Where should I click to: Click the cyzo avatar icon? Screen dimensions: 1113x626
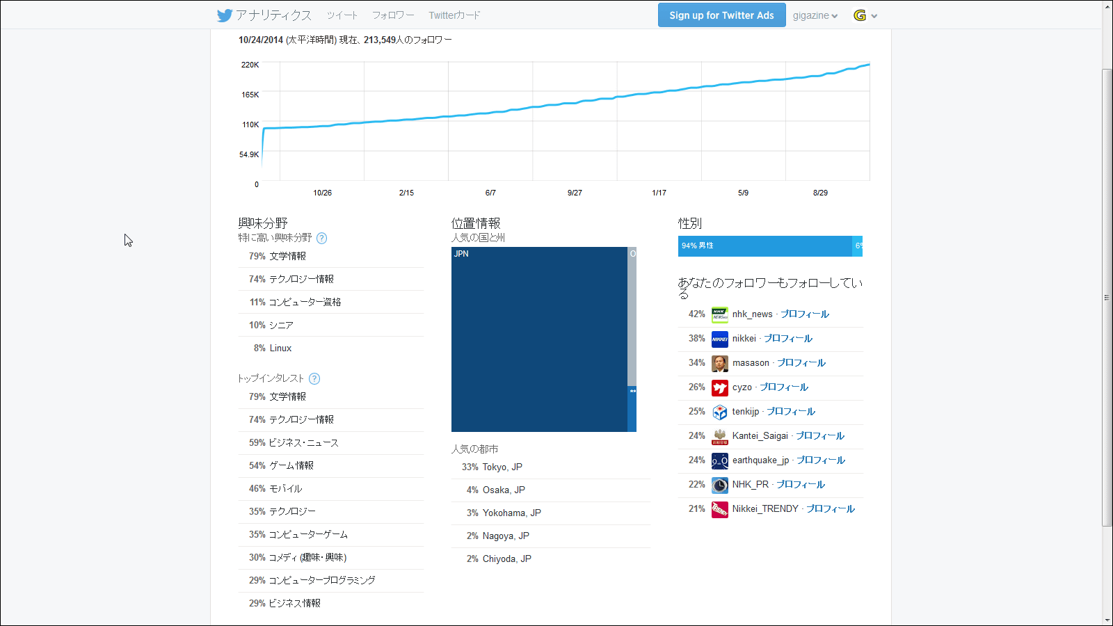click(719, 387)
